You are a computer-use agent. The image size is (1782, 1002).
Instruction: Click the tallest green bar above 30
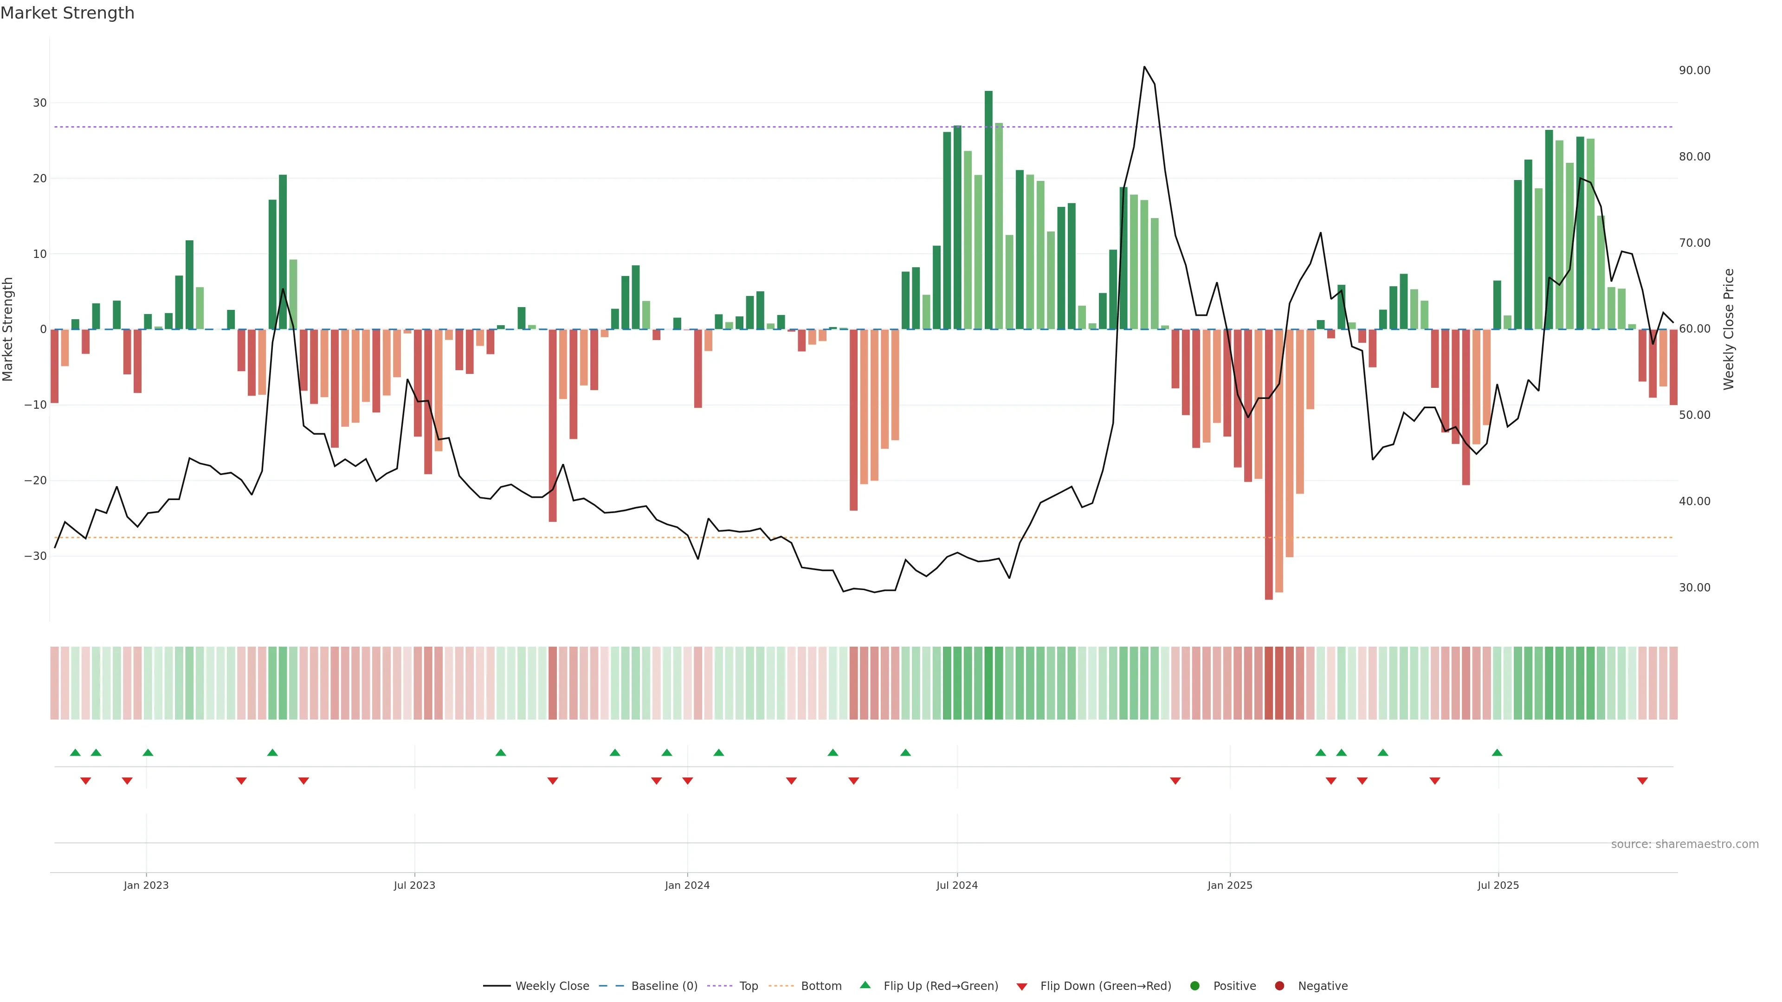click(988, 207)
